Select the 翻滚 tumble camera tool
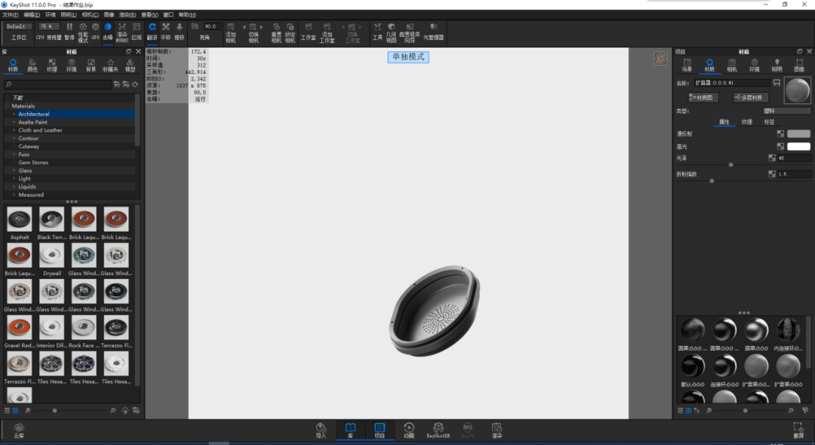The height and width of the screenshot is (445, 815). (152, 31)
